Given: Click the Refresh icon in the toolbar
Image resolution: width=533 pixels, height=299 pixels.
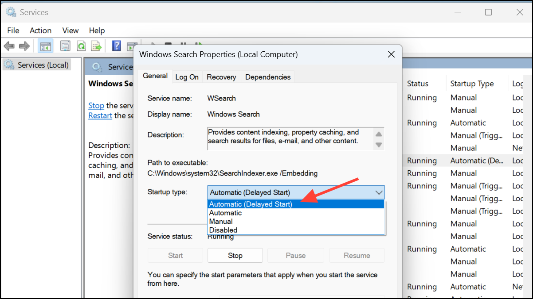Looking at the screenshot, I should 82,46.
